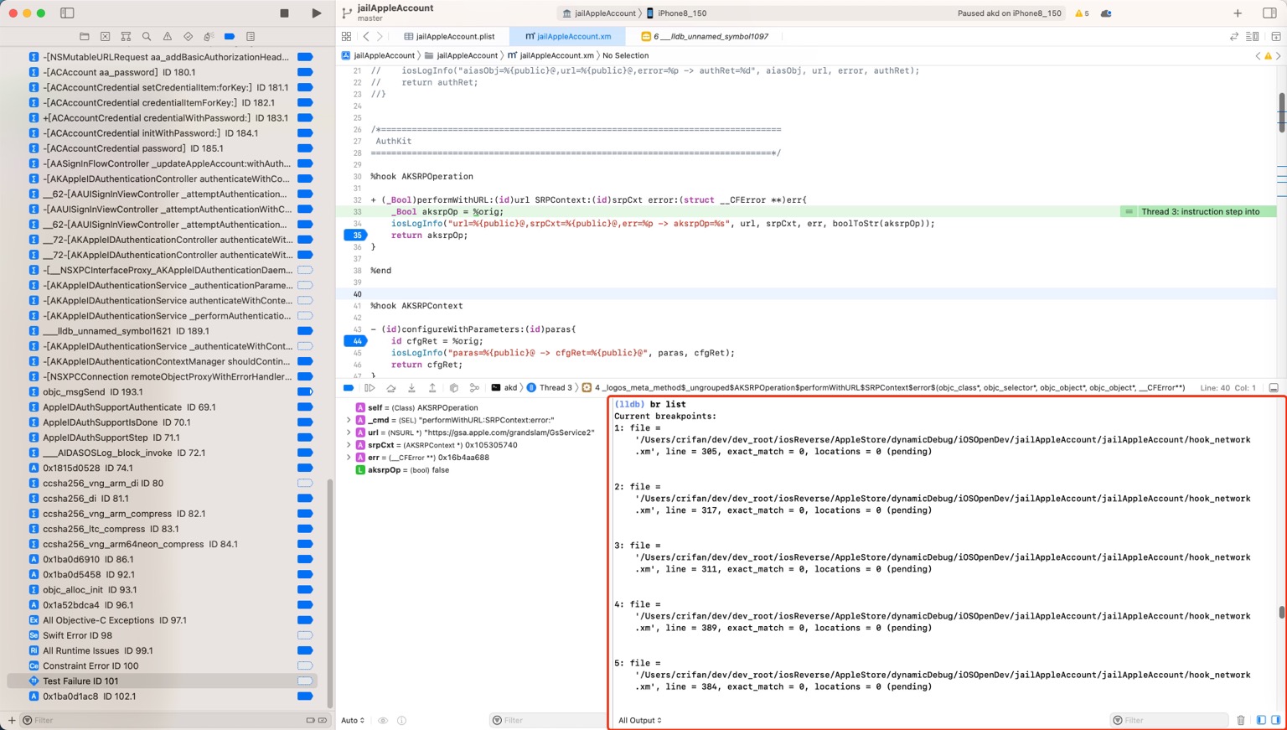Disable breakpoint -[ACAccount aa_password]

click(x=305, y=72)
